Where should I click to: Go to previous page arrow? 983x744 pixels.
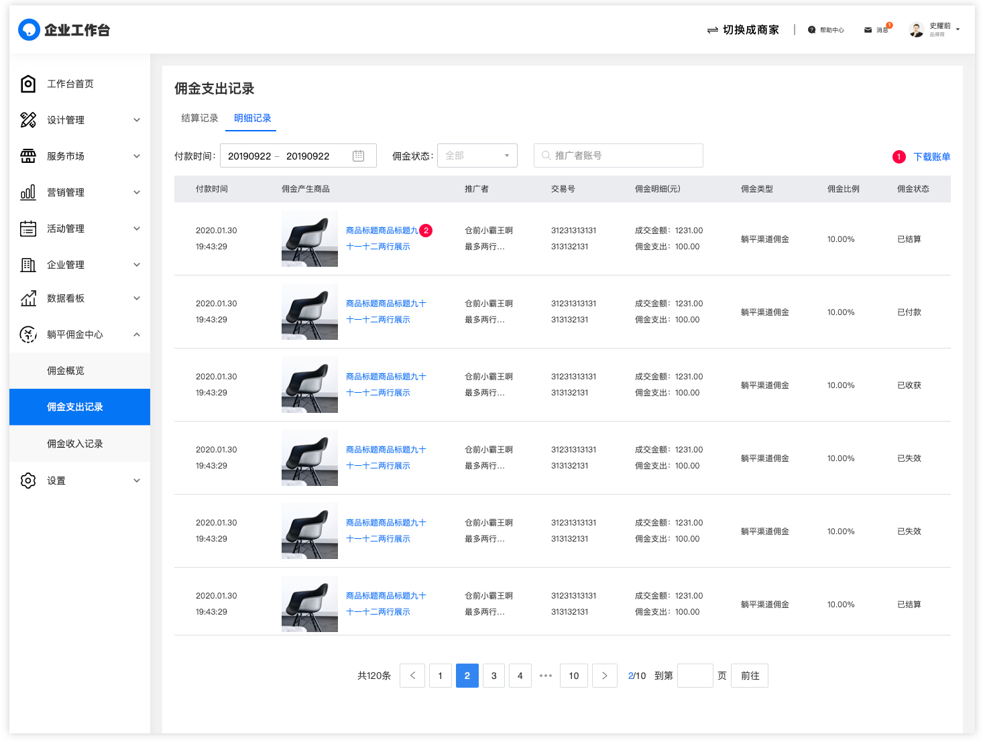(x=412, y=676)
